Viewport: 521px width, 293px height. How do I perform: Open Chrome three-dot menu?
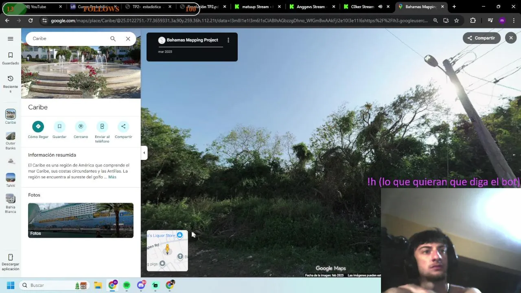tap(513, 20)
